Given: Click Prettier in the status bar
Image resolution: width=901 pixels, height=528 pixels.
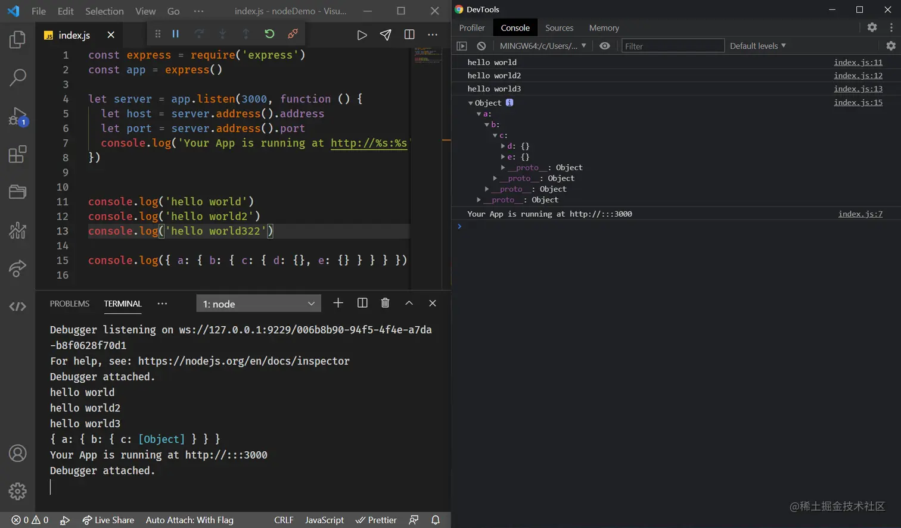Looking at the screenshot, I should point(376,520).
